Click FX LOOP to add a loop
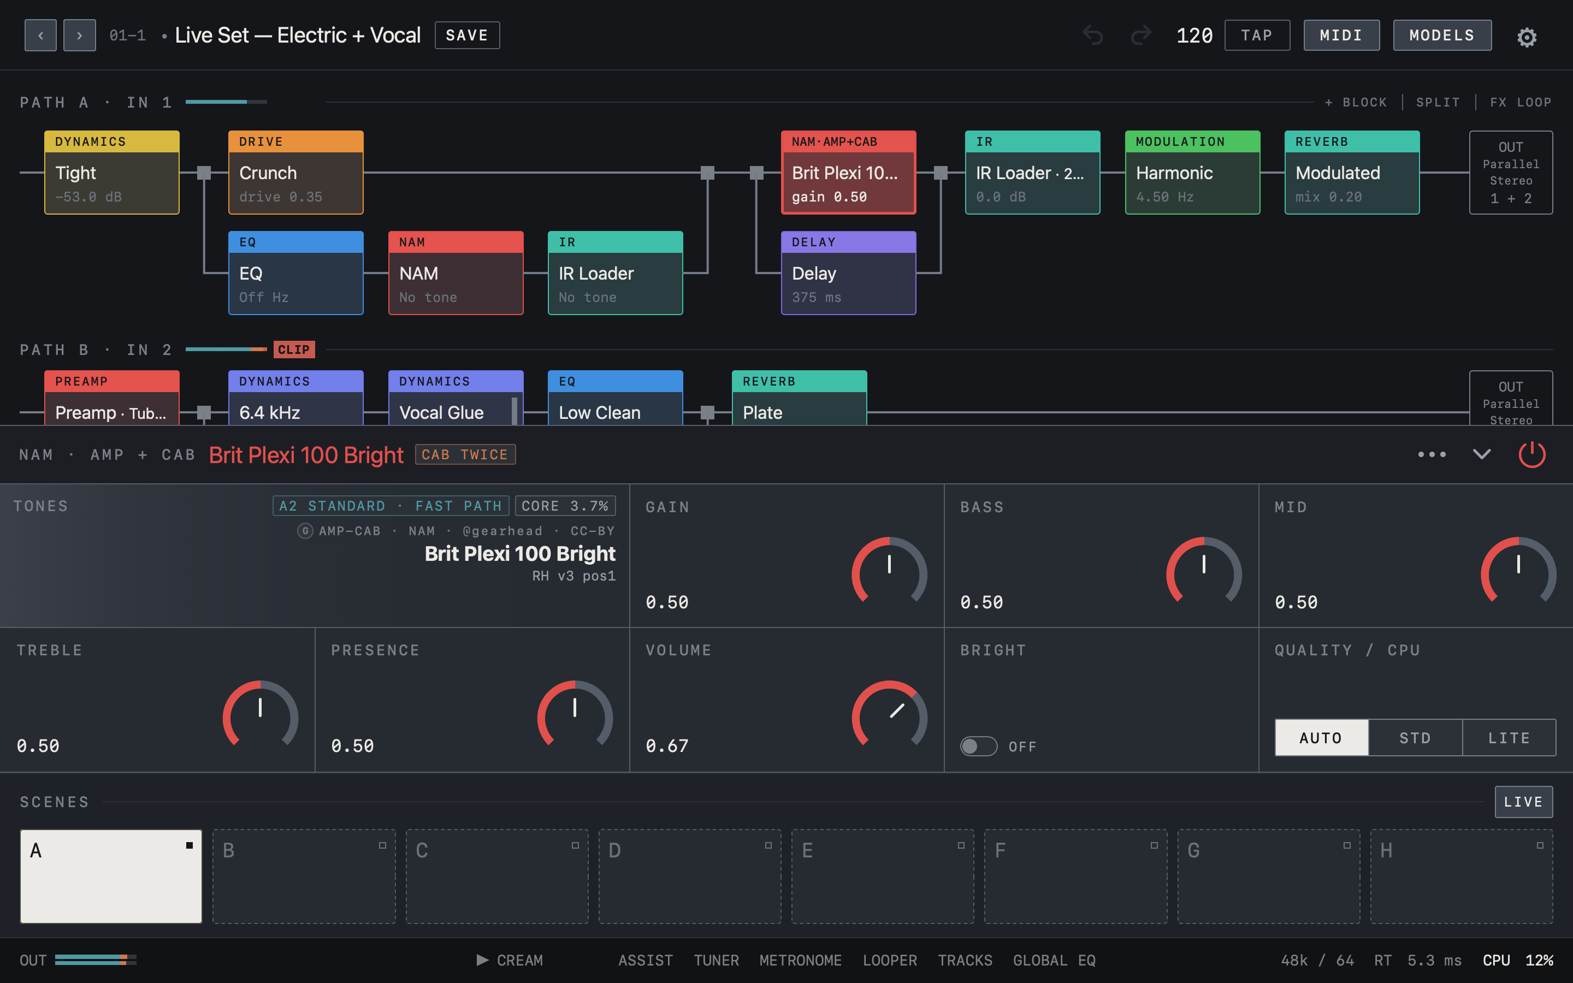This screenshot has width=1573, height=983. click(x=1521, y=102)
